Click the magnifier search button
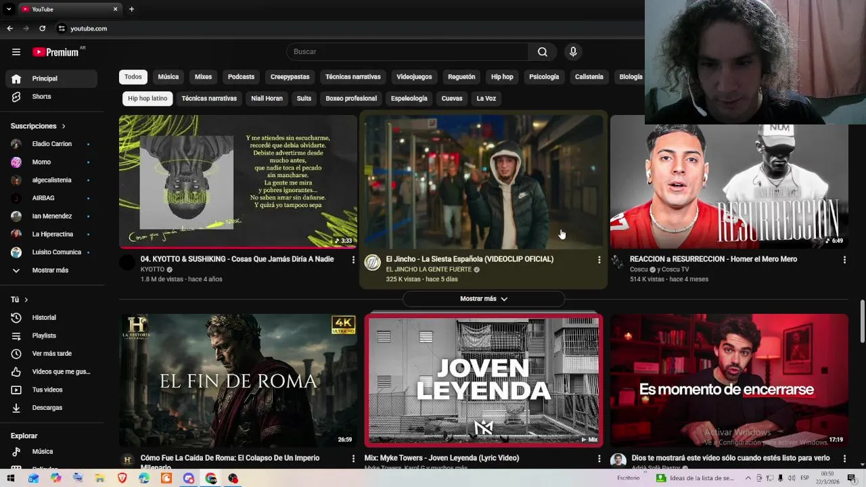The width and height of the screenshot is (866, 487). (543, 52)
